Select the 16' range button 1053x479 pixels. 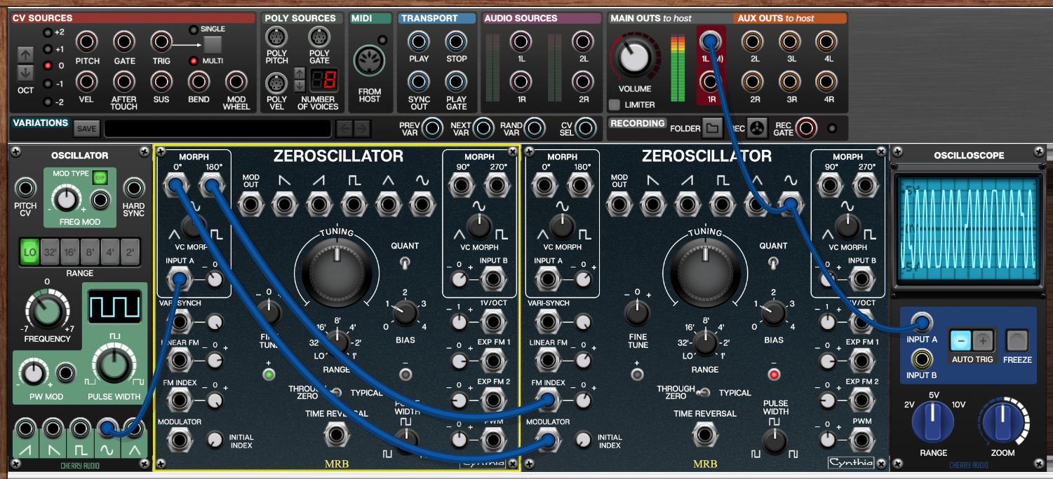tap(70, 251)
